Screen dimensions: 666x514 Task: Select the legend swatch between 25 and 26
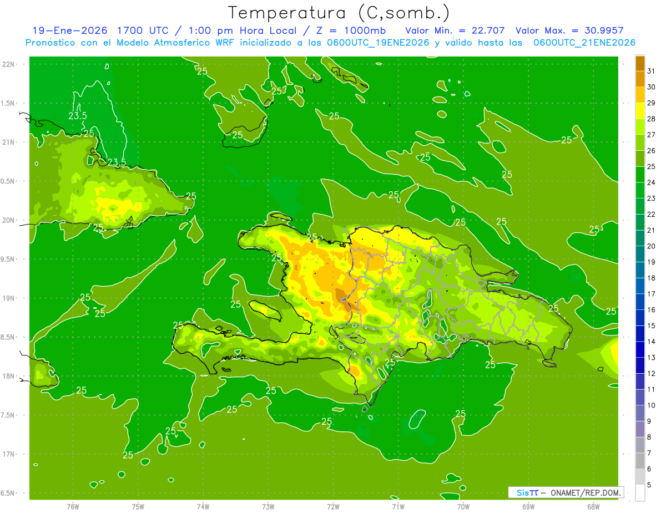(x=640, y=159)
